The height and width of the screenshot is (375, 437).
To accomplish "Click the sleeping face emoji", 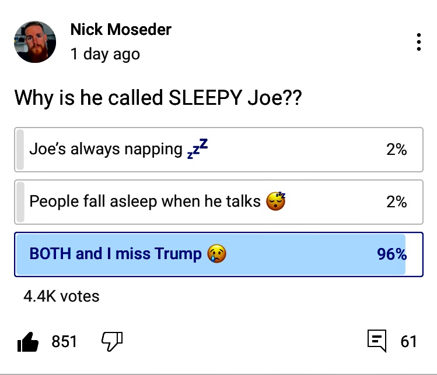I will [x=275, y=201].
